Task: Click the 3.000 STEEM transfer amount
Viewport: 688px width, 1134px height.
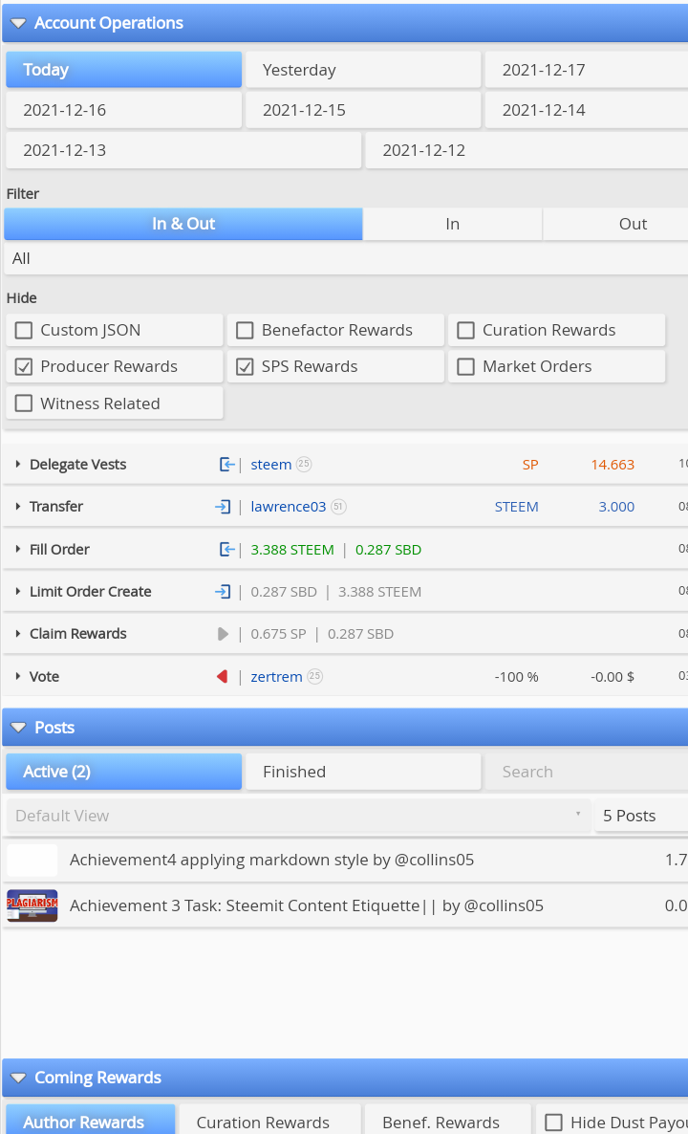Action: [616, 507]
